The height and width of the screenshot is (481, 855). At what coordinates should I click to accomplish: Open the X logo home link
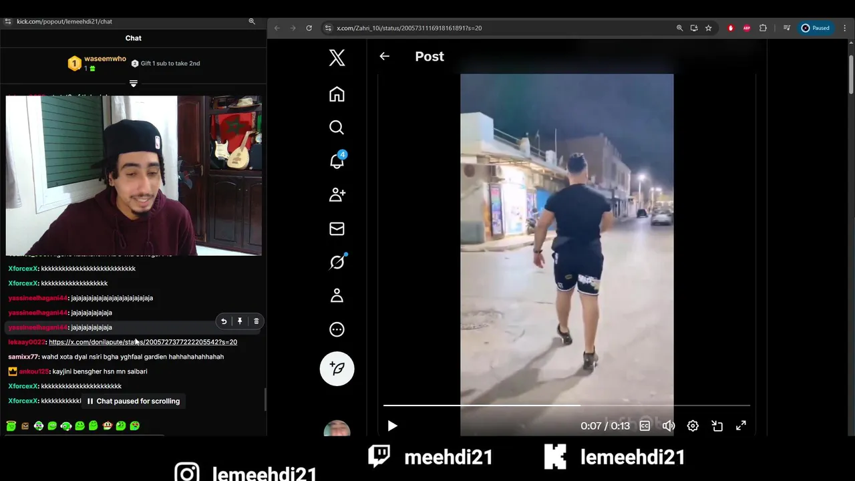(337, 57)
